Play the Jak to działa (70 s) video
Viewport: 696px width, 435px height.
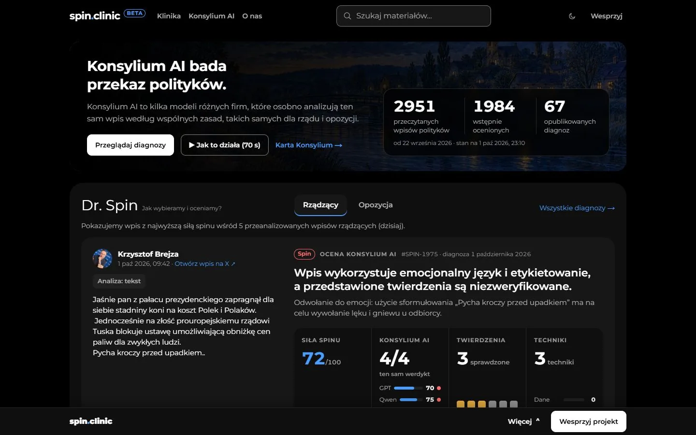point(225,145)
